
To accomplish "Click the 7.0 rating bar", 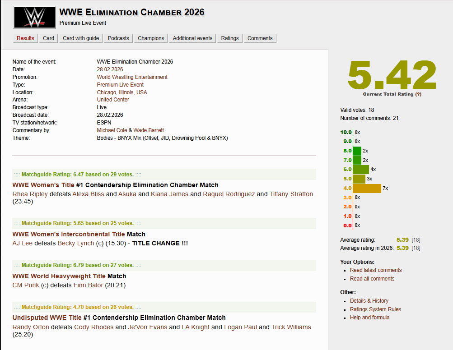I will (357, 160).
